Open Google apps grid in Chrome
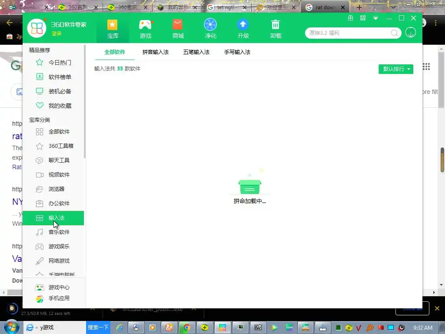This screenshot has height=334, width=445. 426,67
